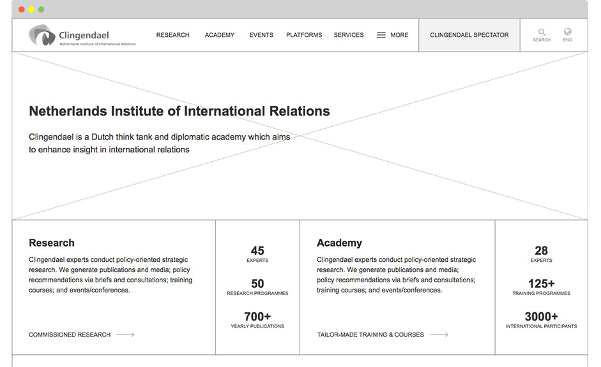Go to the EVENTS menu item

click(x=261, y=35)
